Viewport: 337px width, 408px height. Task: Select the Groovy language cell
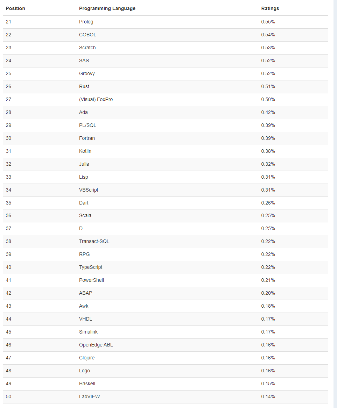pos(87,74)
